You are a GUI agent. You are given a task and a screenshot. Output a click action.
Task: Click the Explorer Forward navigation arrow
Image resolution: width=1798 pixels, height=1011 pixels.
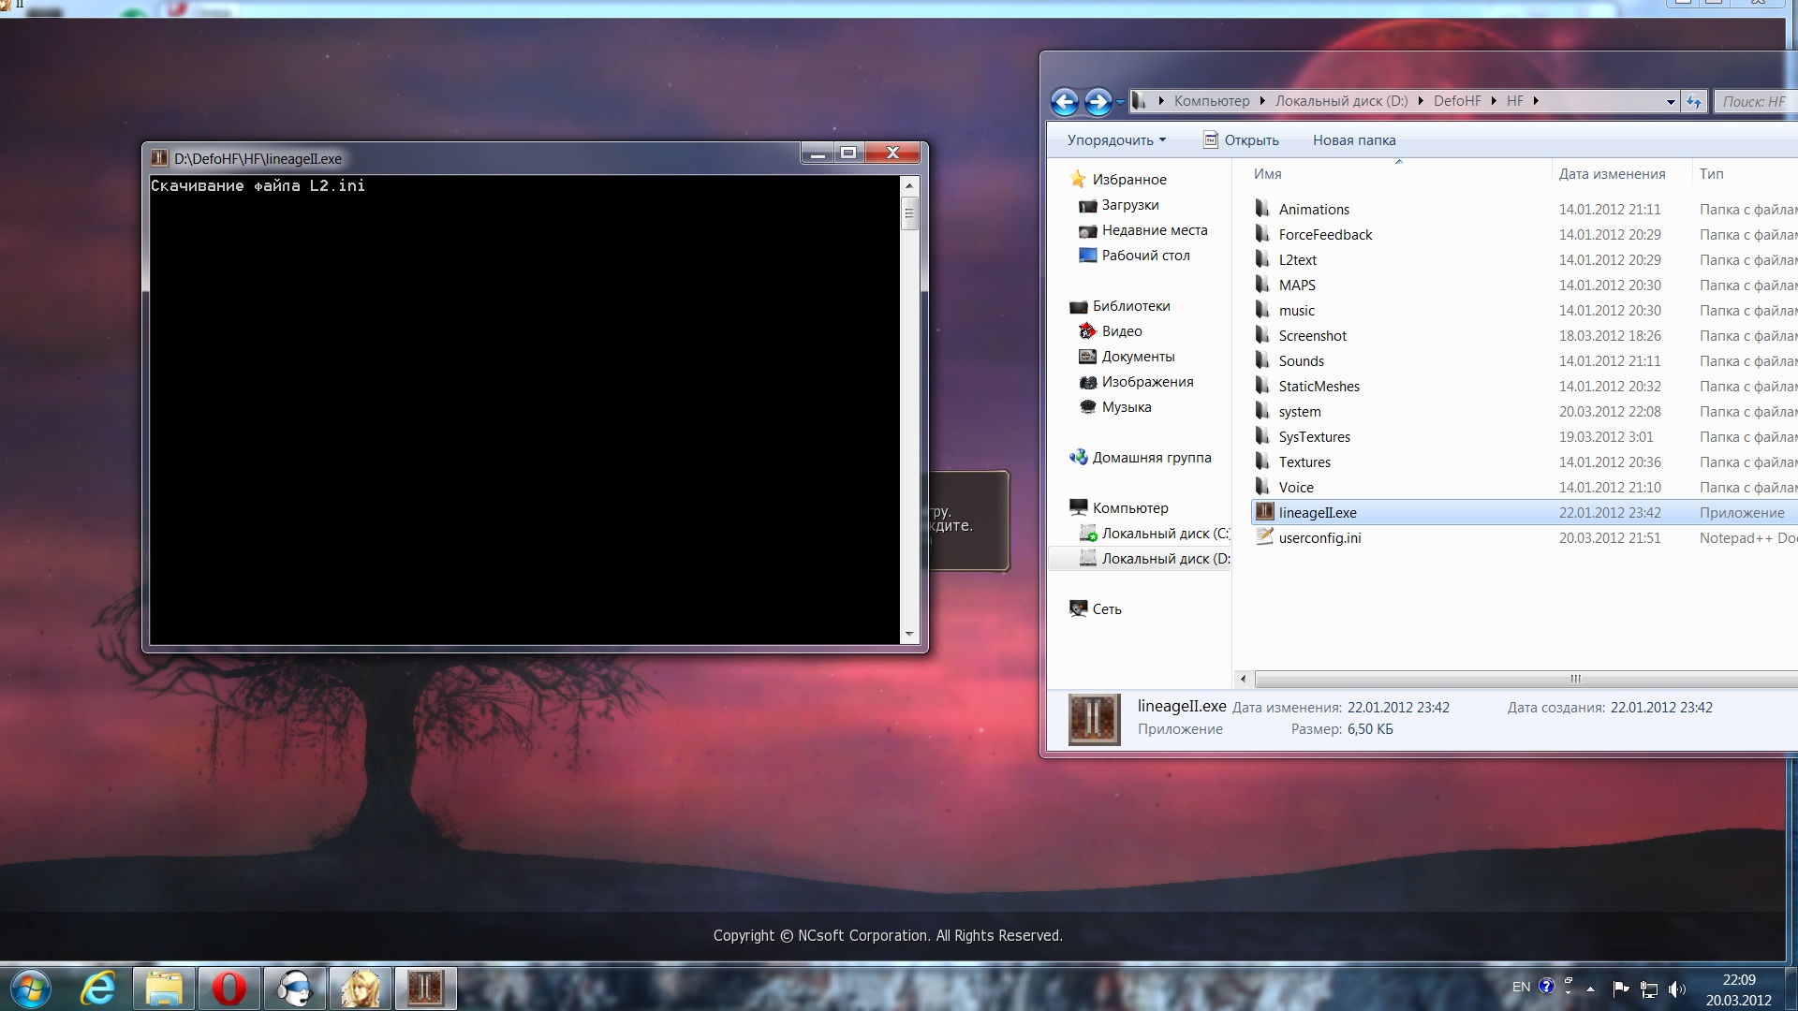click(1098, 101)
